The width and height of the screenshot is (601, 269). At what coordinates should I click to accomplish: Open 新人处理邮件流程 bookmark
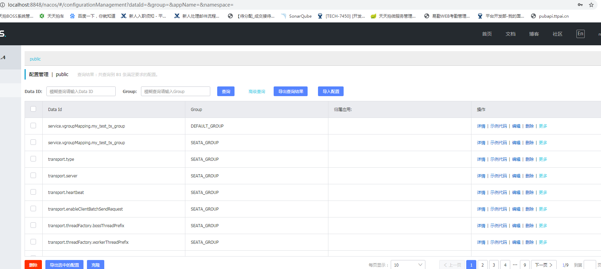click(197, 16)
